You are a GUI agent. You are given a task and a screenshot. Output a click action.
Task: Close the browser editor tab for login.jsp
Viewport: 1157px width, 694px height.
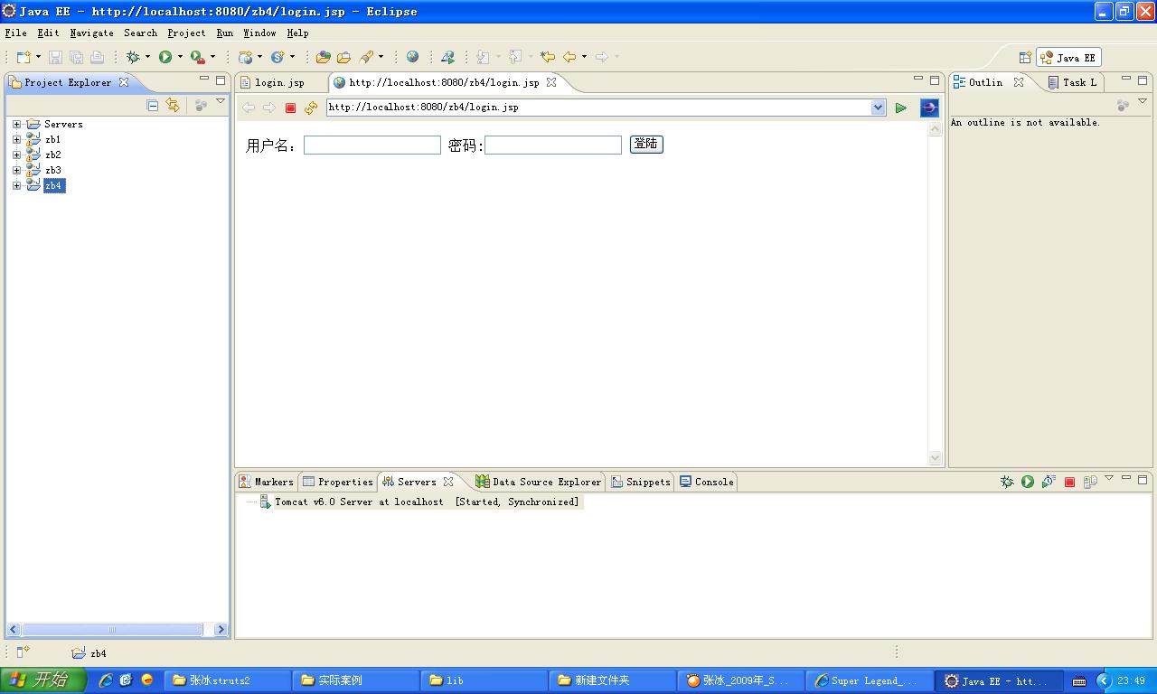(x=551, y=82)
